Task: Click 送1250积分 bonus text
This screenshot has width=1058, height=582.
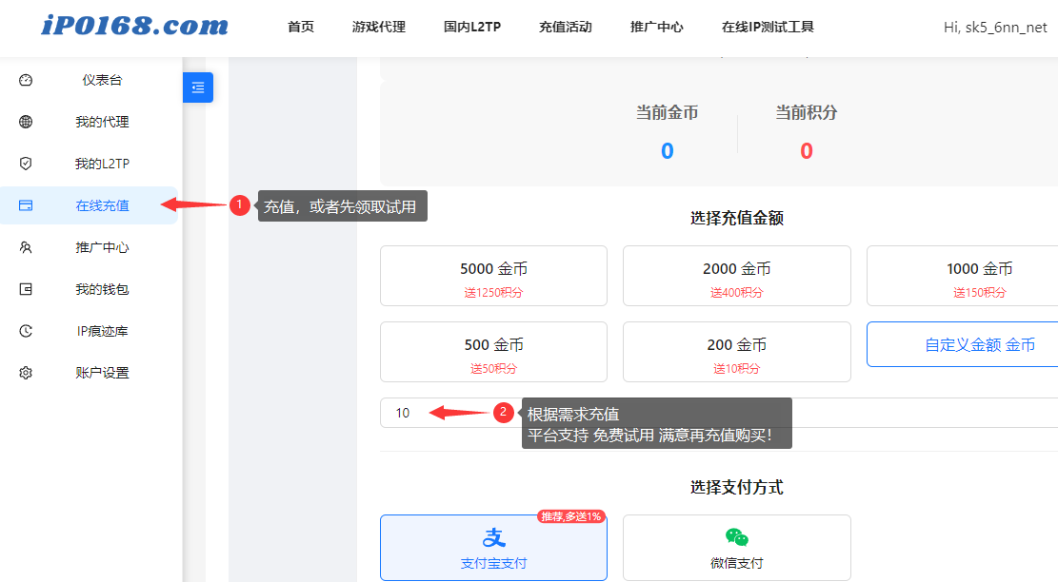Action: pyautogui.click(x=493, y=292)
